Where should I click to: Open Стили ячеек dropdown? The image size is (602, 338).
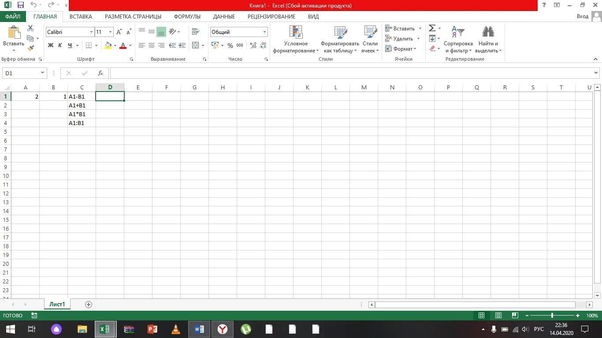370,39
